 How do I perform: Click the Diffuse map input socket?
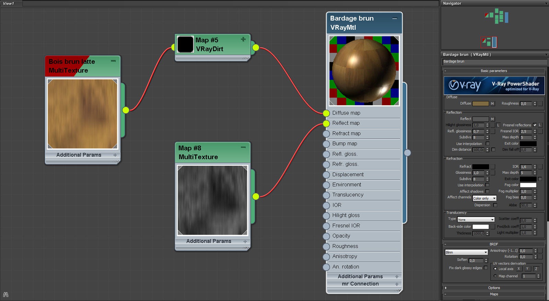pyautogui.click(x=326, y=113)
